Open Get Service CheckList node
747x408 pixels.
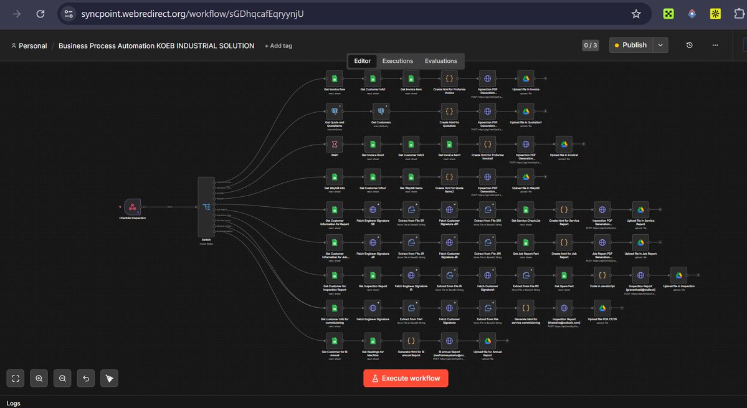pyautogui.click(x=526, y=210)
